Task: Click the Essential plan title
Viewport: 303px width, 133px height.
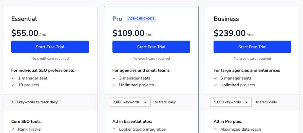Action: point(24,19)
